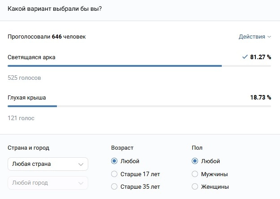
Task: Filter by age "Старше 17 лет"
Action: [114, 174]
